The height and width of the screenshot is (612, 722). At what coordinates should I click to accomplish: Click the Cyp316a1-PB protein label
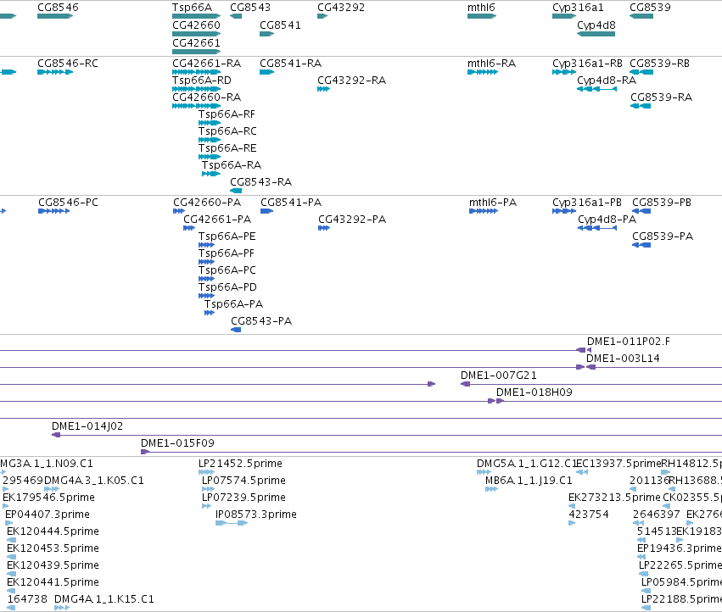586,203
